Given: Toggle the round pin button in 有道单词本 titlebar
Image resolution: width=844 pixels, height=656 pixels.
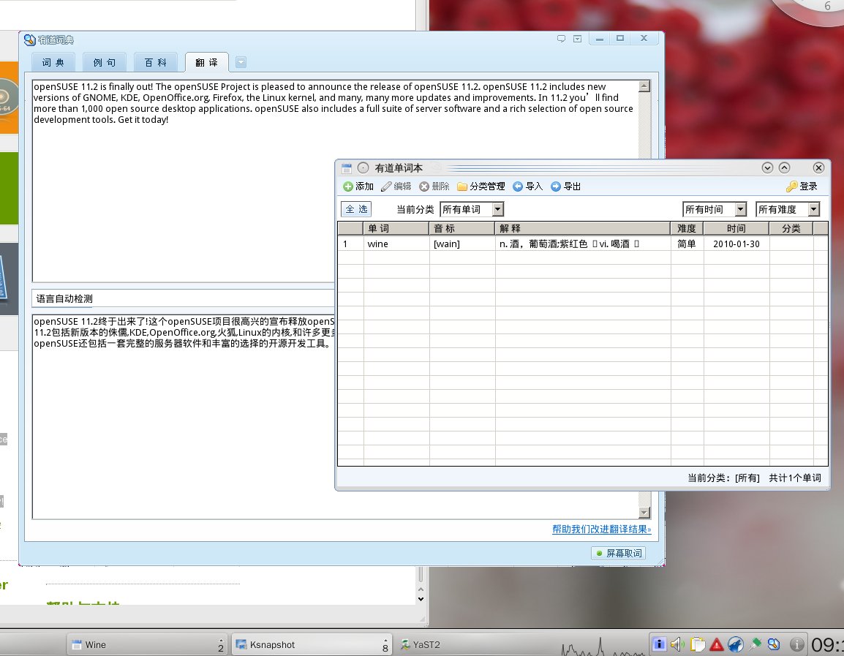Looking at the screenshot, I should (363, 168).
